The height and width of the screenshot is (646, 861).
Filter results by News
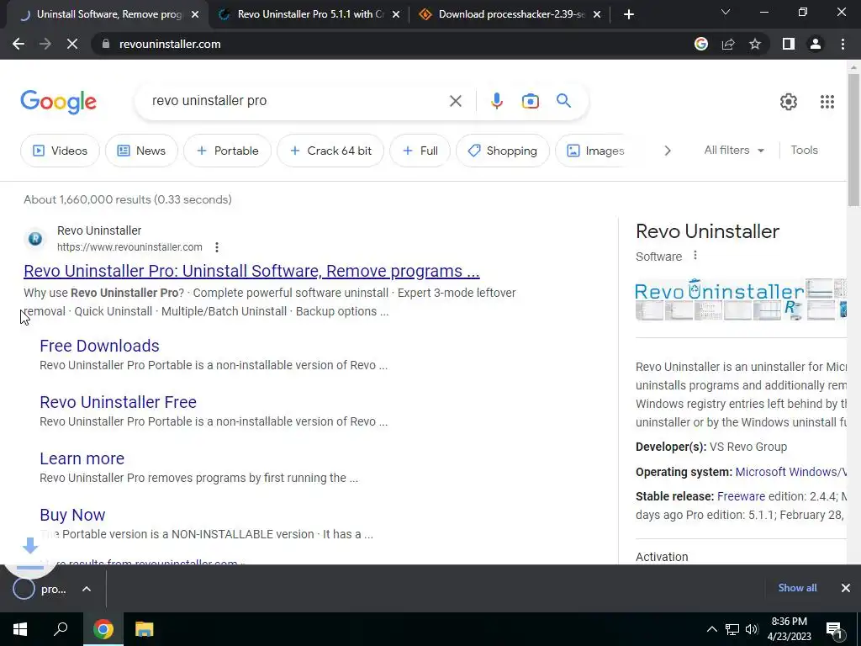141,151
